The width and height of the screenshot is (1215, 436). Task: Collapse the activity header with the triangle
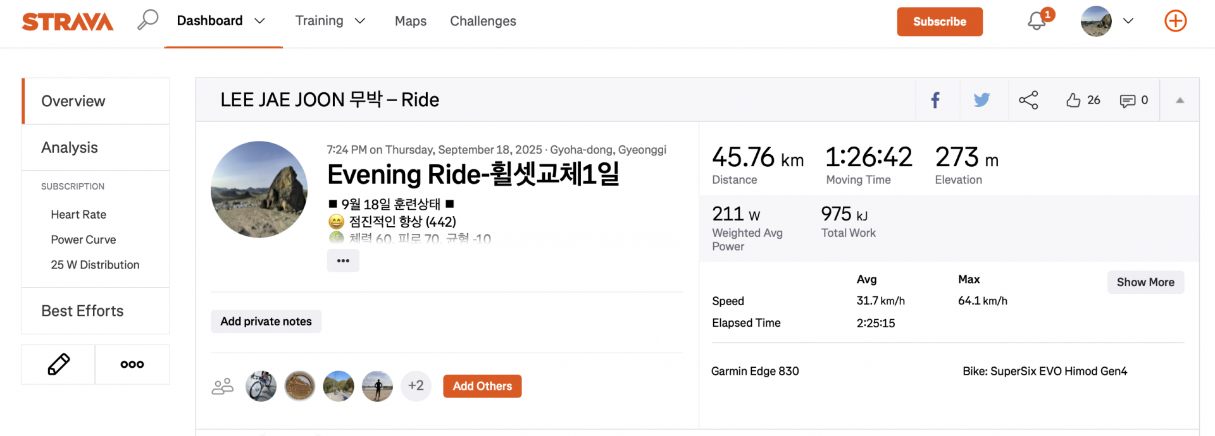point(1180,100)
